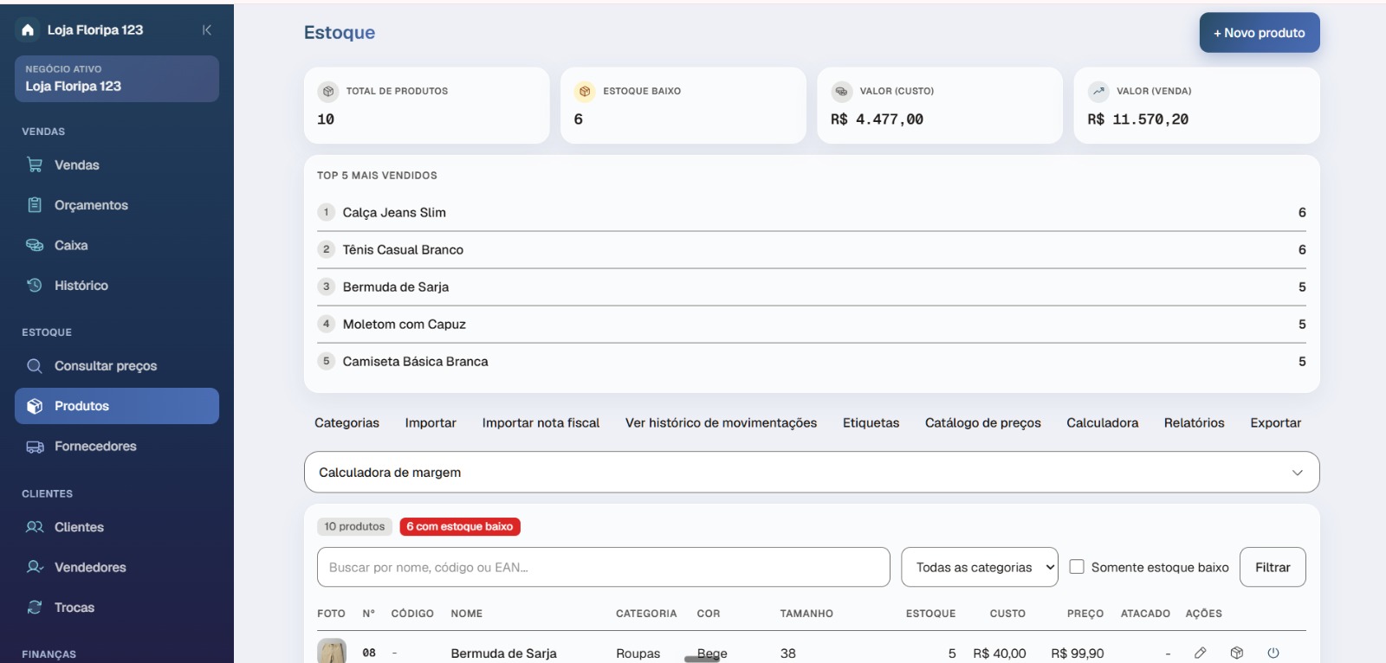Image resolution: width=1386 pixels, height=663 pixels.
Task: Click the Caixa coins icon
Action: 35,245
